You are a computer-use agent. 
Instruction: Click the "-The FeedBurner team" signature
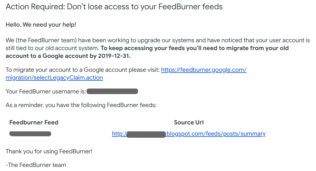[36, 165]
